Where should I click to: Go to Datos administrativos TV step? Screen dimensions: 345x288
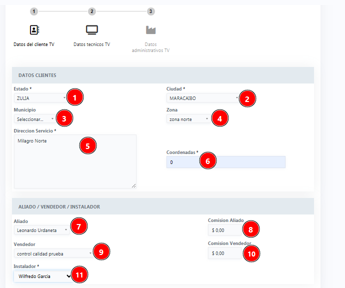tap(150, 47)
